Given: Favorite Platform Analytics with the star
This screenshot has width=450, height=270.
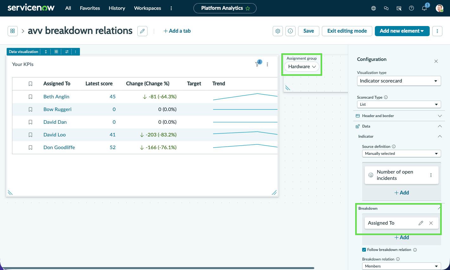Looking at the screenshot, I should tap(248, 9).
